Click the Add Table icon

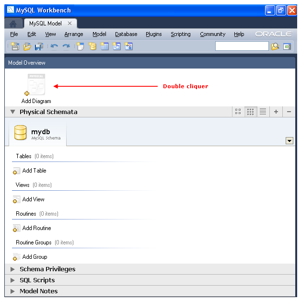pyautogui.click(x=16, y=171)
